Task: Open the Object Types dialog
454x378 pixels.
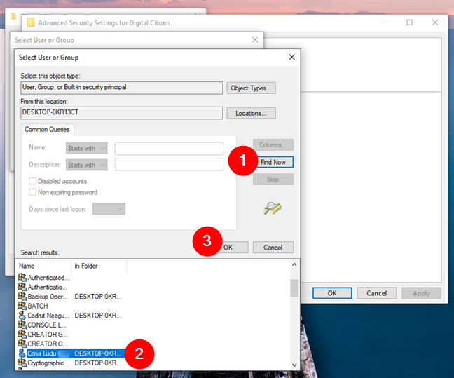Action: click(251, 88)
